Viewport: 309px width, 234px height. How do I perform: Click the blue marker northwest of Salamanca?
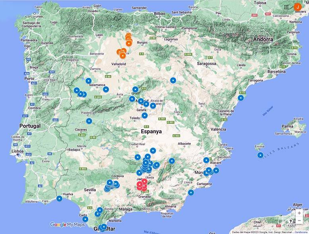tap(88, 81)
